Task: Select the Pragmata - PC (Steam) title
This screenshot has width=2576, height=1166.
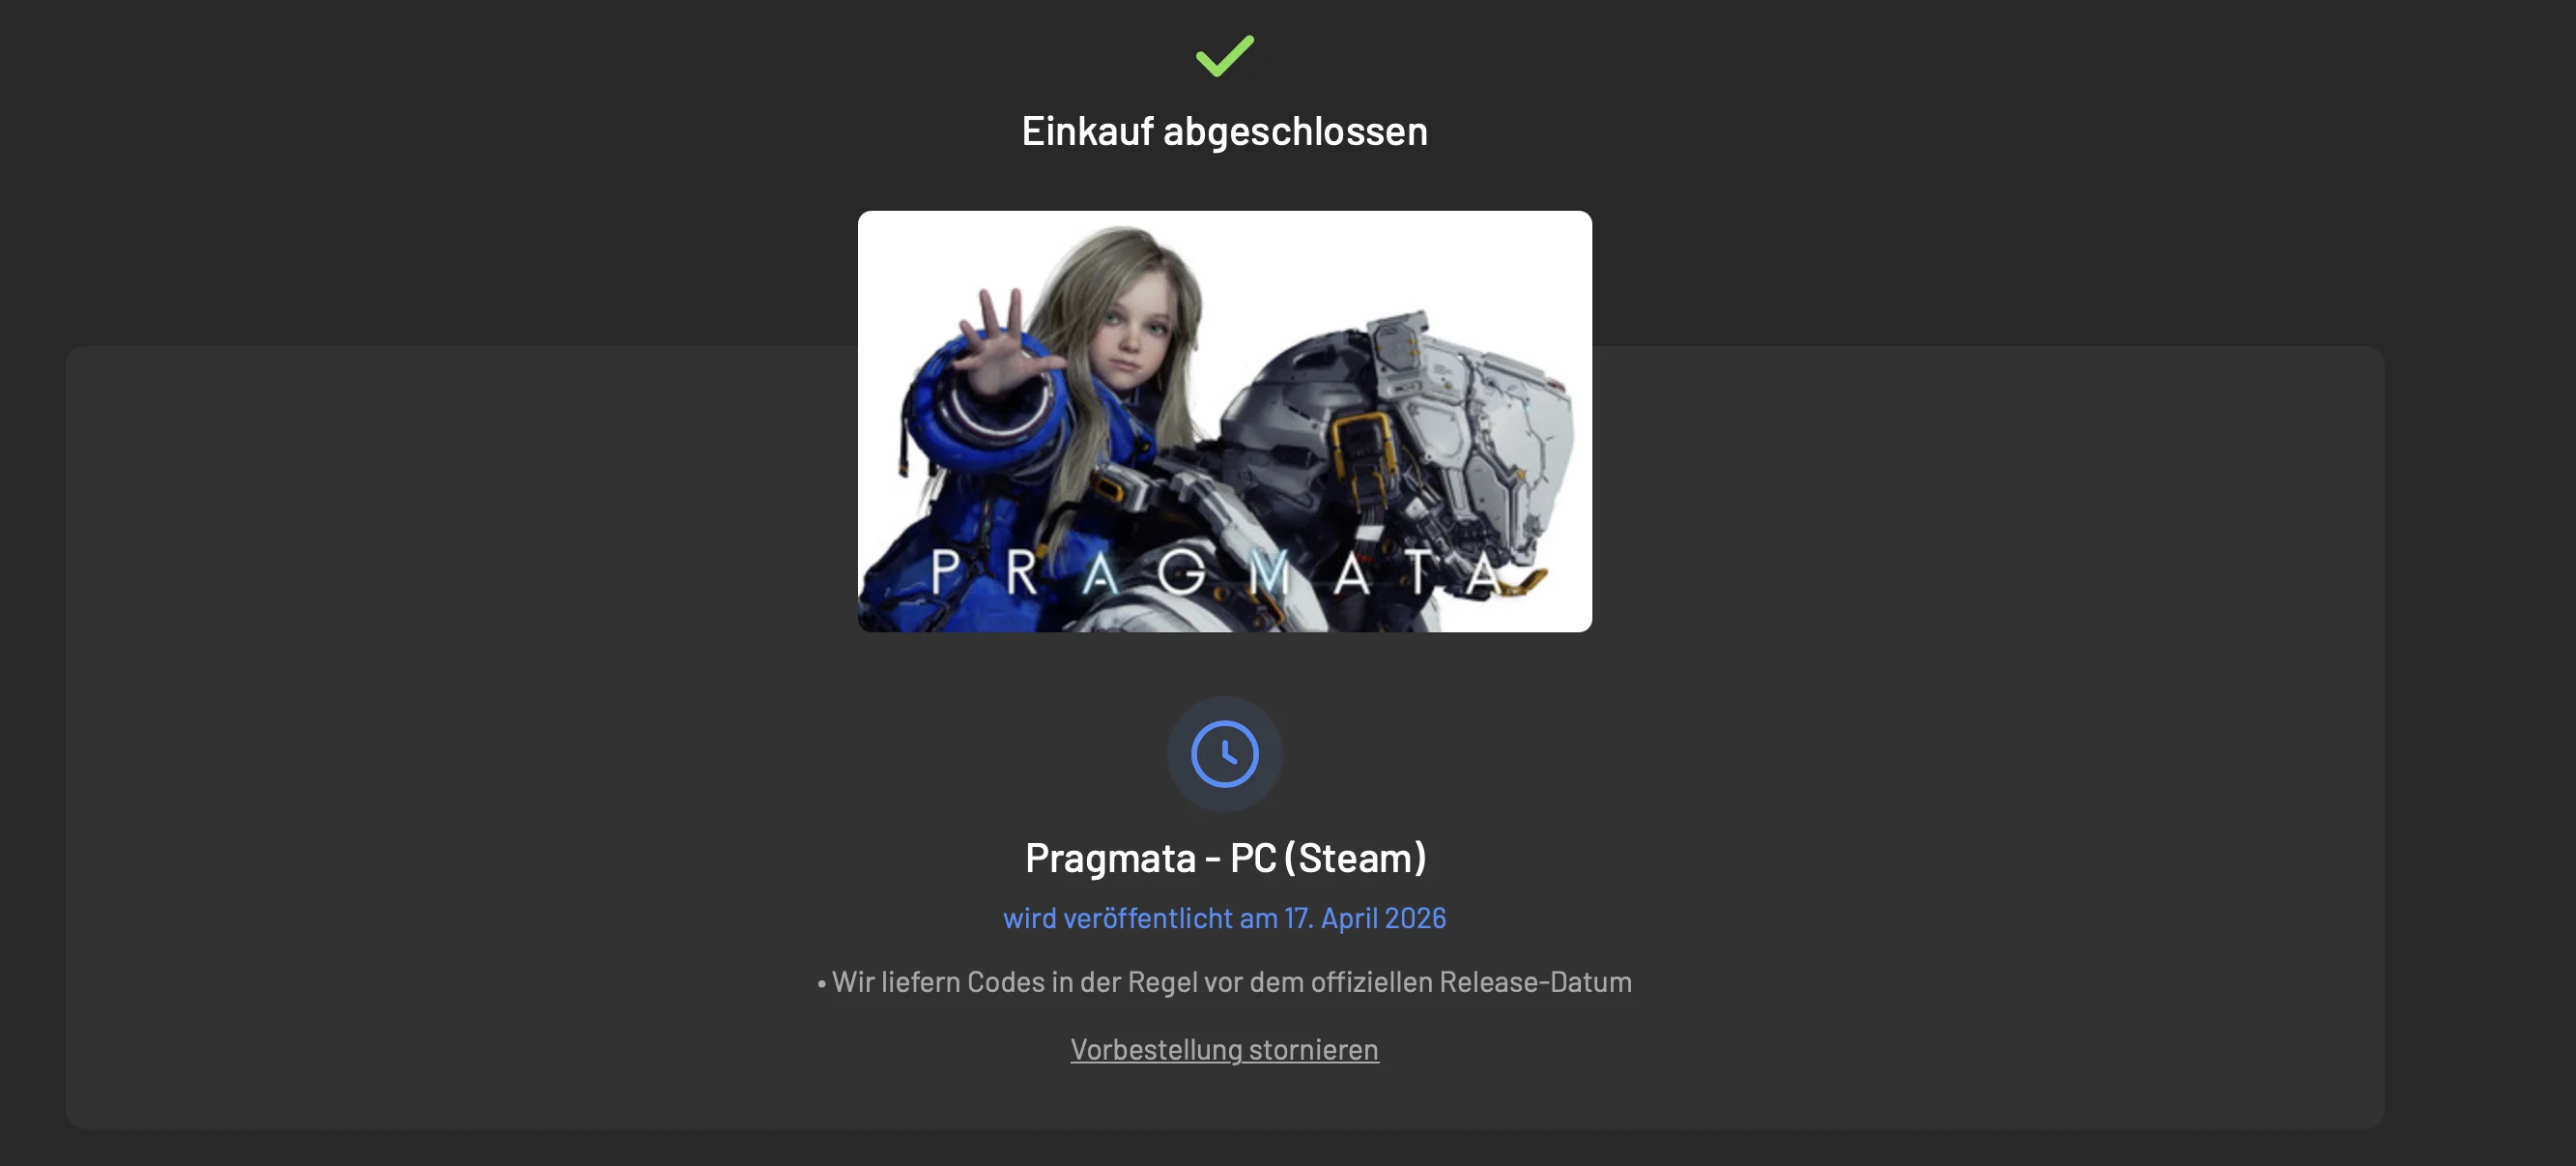Action: [1225, 858]
